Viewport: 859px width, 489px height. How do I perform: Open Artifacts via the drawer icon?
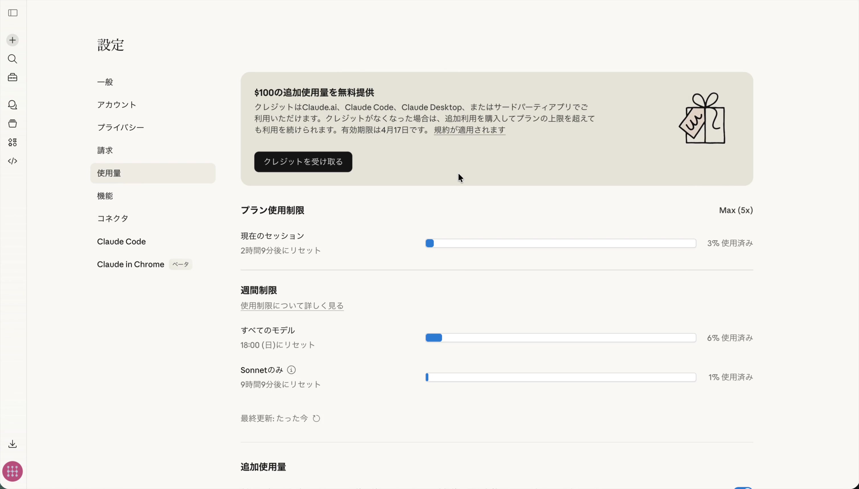pyautogui.click(x=13, y=123)
